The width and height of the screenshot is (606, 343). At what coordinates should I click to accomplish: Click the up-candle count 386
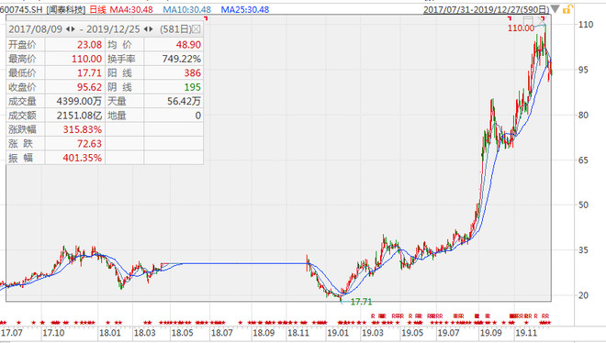(193, 73)
